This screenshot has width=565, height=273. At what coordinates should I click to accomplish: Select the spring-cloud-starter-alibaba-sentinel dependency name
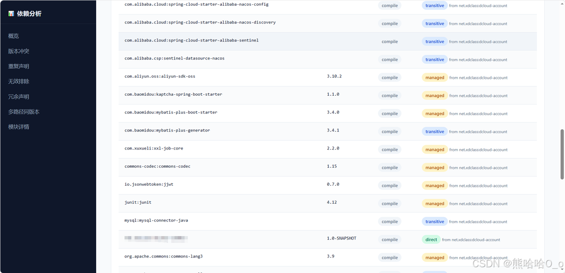point(192,41)
